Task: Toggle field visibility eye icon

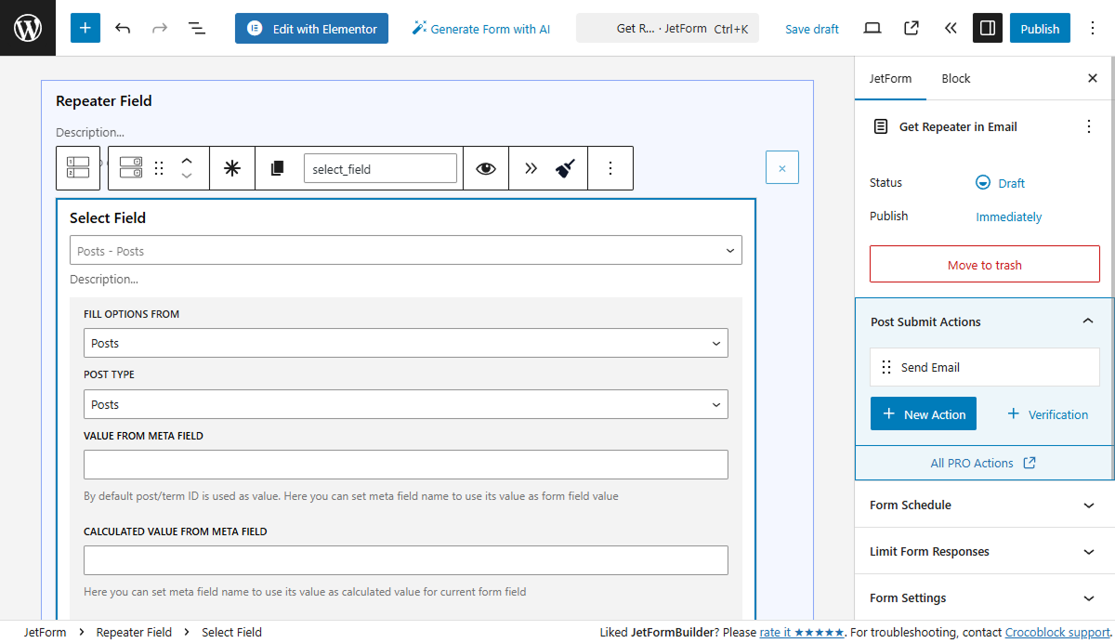Action: pyautogui.click(x=486, y=168)
